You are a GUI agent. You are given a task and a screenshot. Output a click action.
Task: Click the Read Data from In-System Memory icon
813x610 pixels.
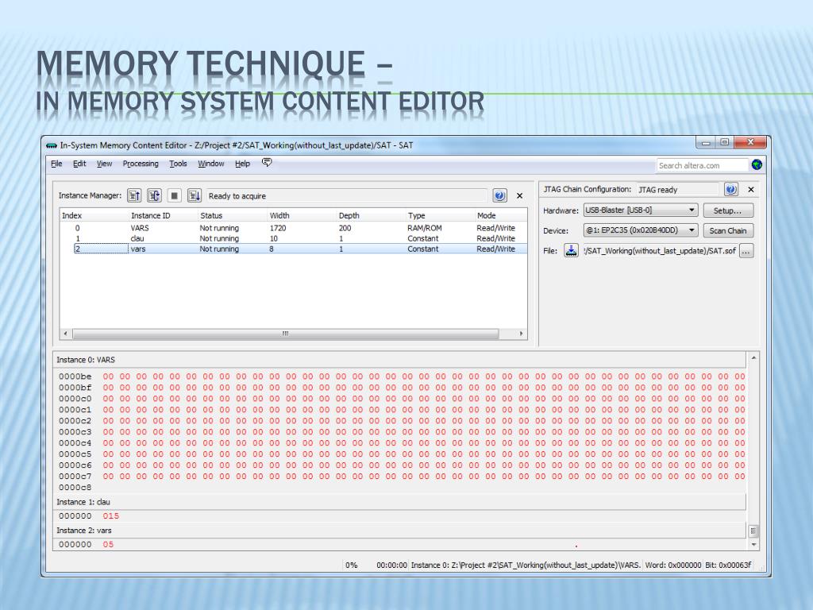(x=134, y=195)
